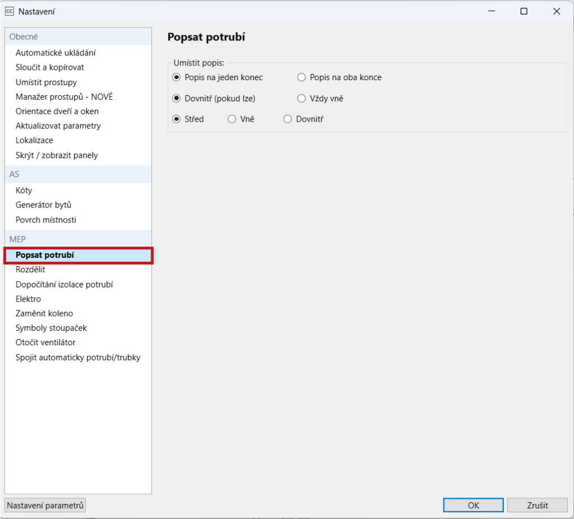Select 'Generátor bytů' in sidebar

coord(43,205)
